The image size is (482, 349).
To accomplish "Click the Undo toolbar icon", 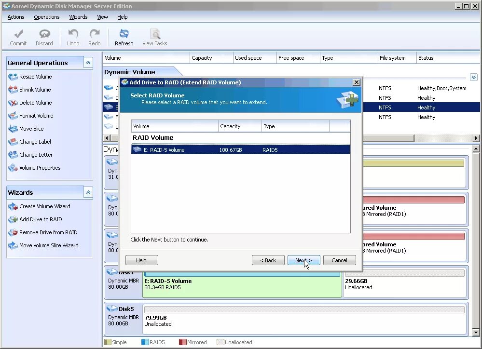I will point(73,37).
